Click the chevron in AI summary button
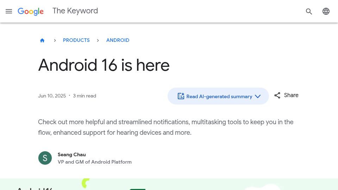 click(258, 96)
